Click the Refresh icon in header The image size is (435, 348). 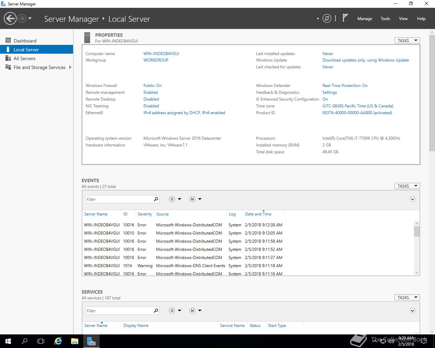tap(327, 18)
